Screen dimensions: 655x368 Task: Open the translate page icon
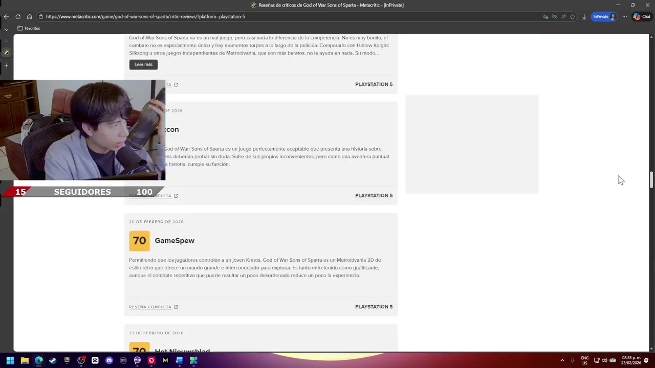545,16
